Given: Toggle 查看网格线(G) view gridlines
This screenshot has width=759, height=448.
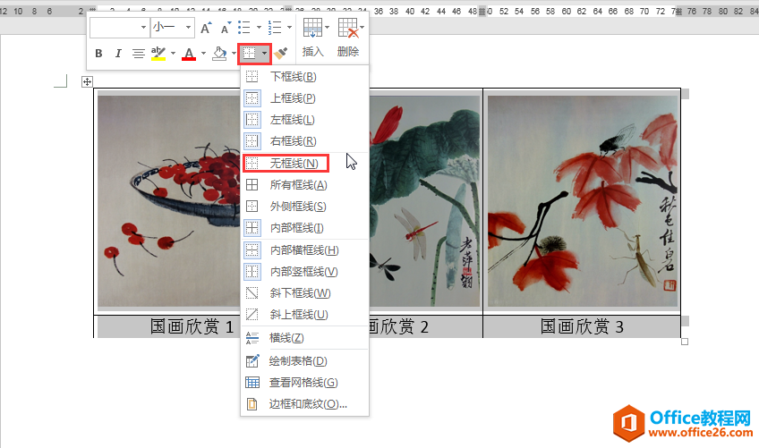Looking at the screenshot, I should click(x=304, y=383).
